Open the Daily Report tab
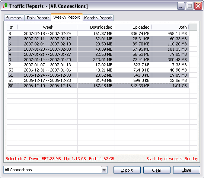 point(38,18)
